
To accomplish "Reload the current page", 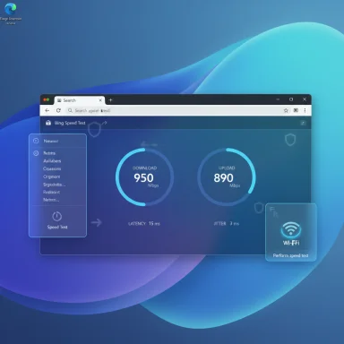I will tap(58, 110).
